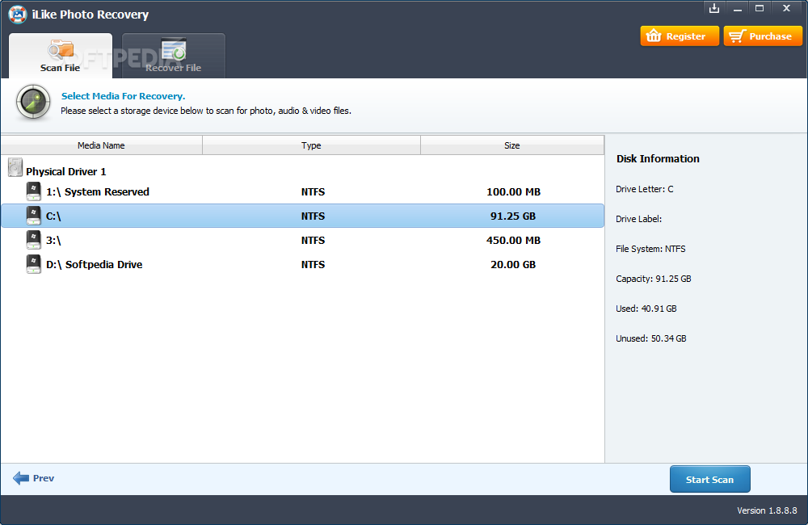
Task: Sort by the Size column header
Action: [x=512, y=145]
